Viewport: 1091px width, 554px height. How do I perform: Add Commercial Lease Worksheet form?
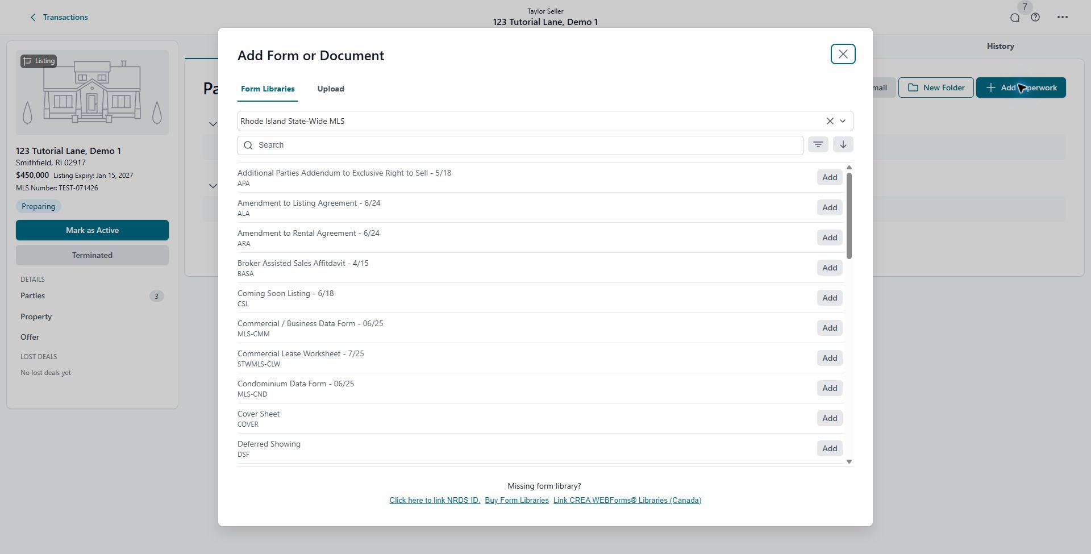coord(830,358)
